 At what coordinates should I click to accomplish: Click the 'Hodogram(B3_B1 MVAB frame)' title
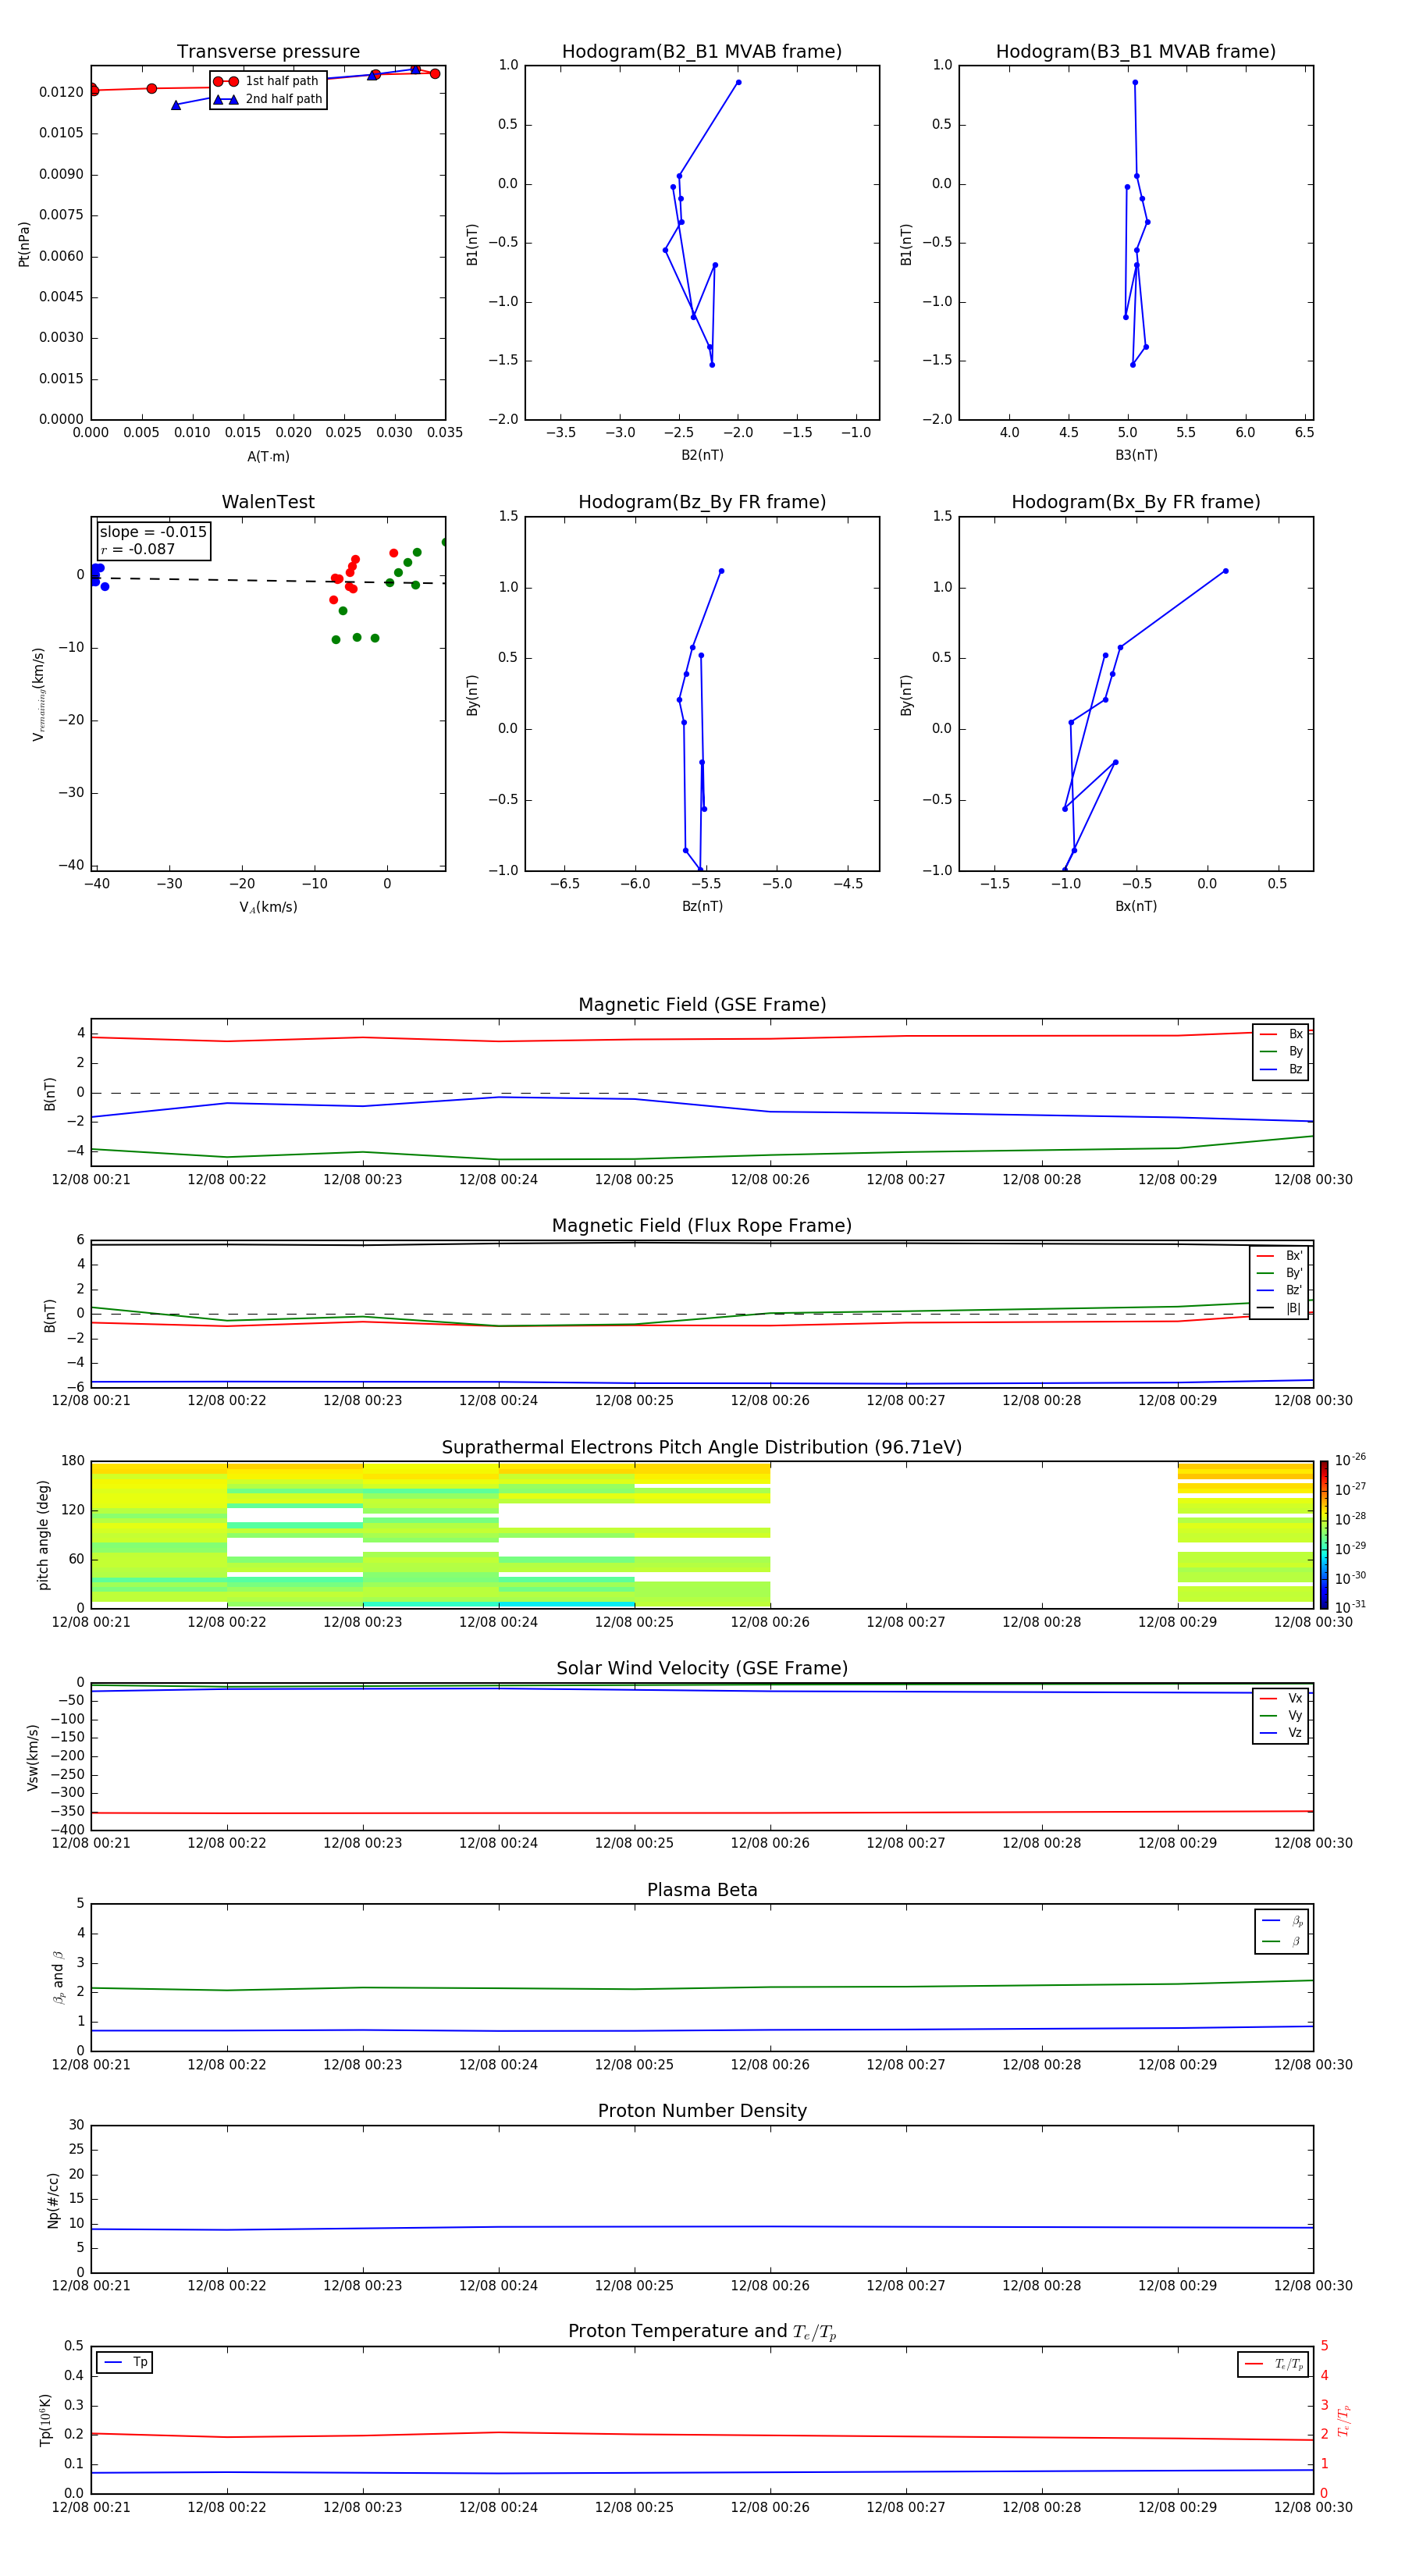tap(1136, 52)
